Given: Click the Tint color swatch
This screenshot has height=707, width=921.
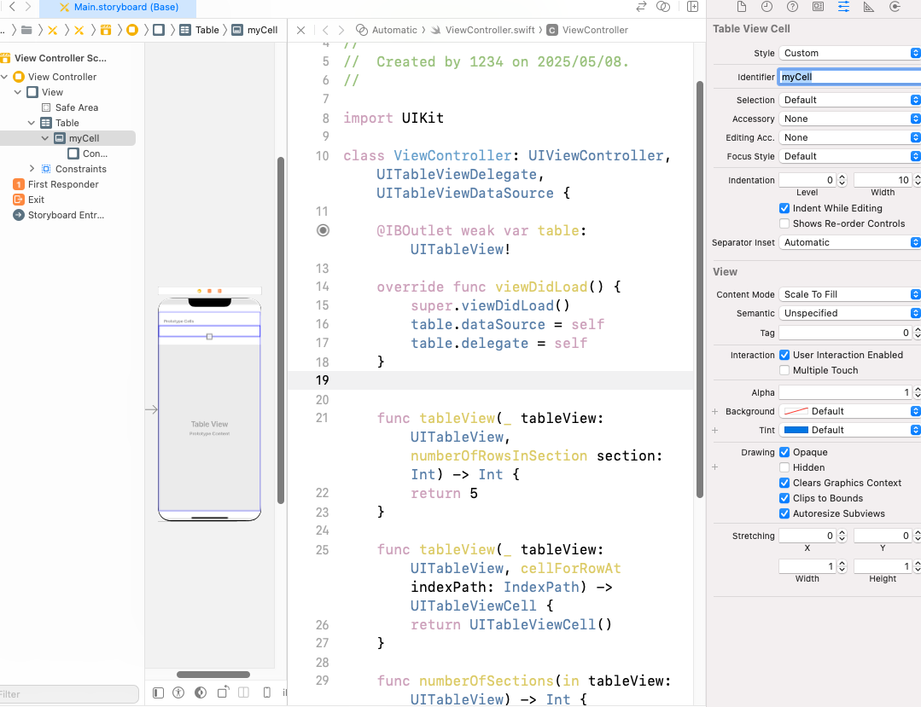Looking at the screenshot, I should (796, 430).
